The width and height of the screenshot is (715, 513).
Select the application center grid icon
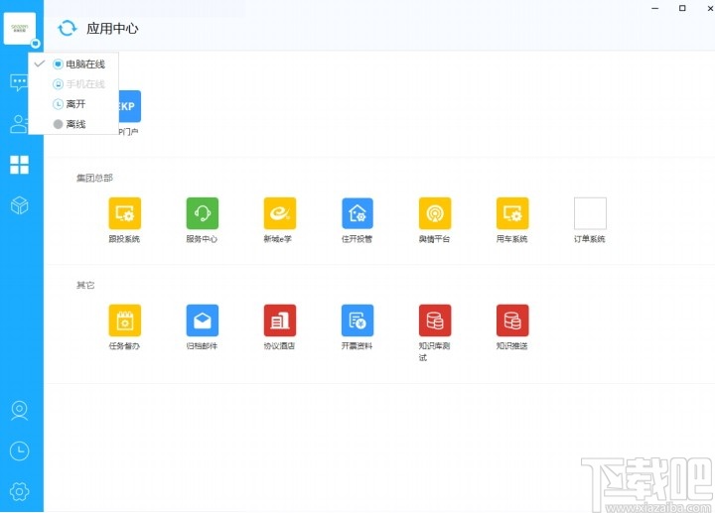coord(19,165)
